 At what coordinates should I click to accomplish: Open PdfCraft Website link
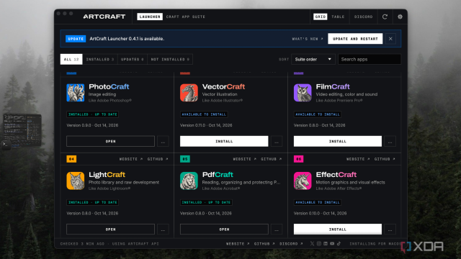[x=245, y=159]
